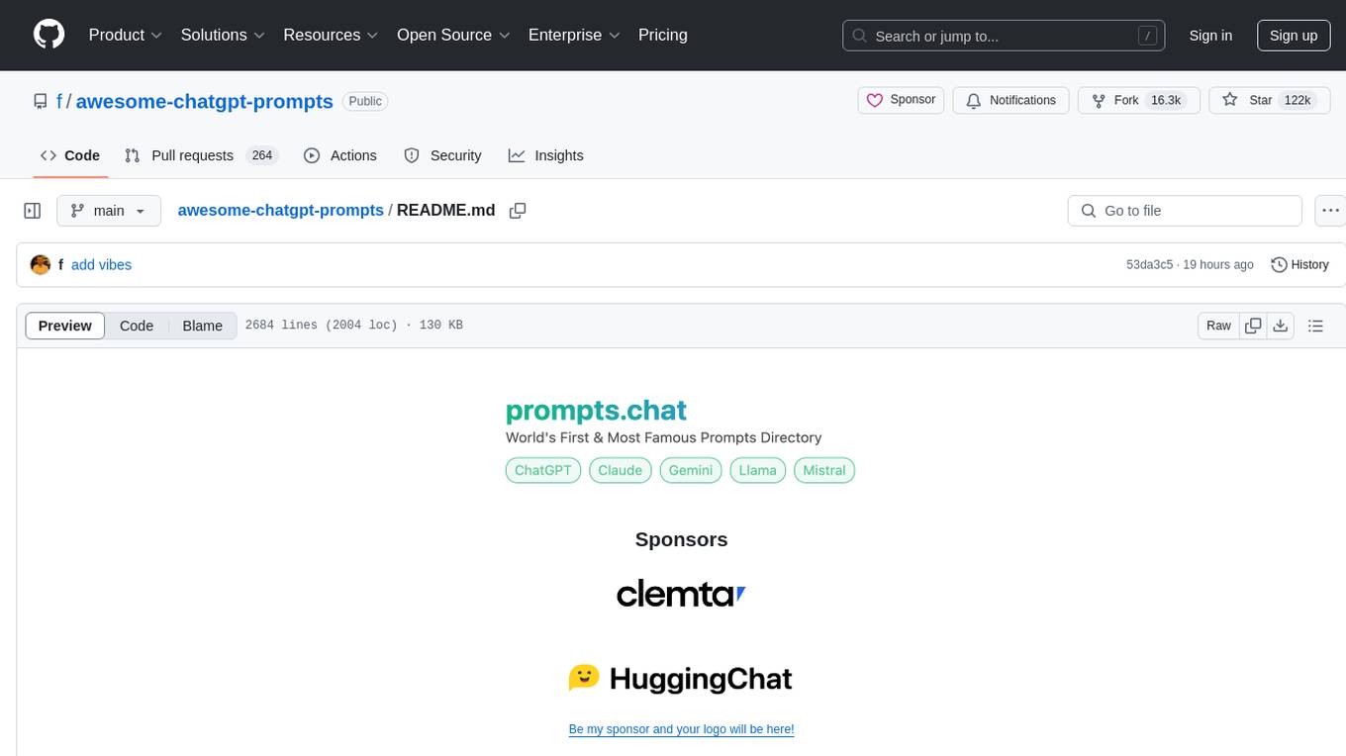Image resolution: width=1346 pixels, height=756 pixels.
Task: Download the raw file
Action: click(x=1281, y=326)
